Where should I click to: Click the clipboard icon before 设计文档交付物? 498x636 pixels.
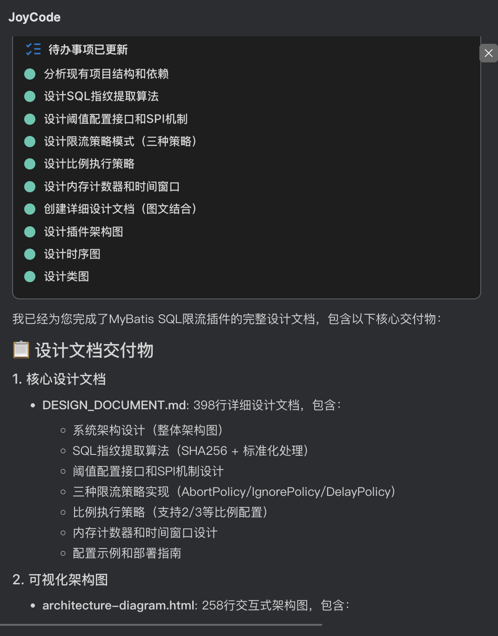tap(21, 350)
